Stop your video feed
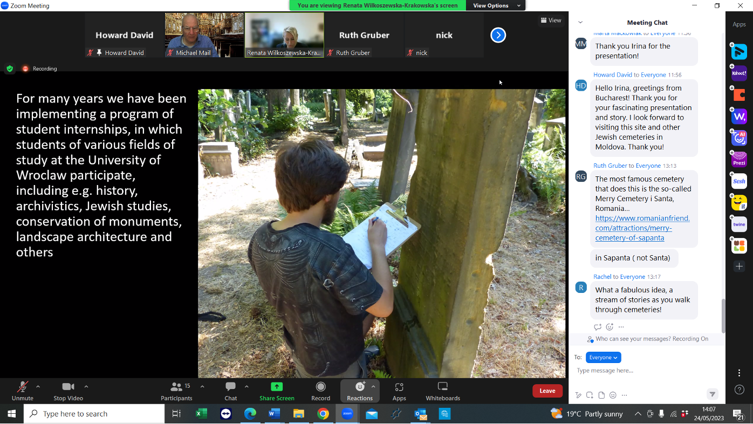 click(x=68, y=386)
